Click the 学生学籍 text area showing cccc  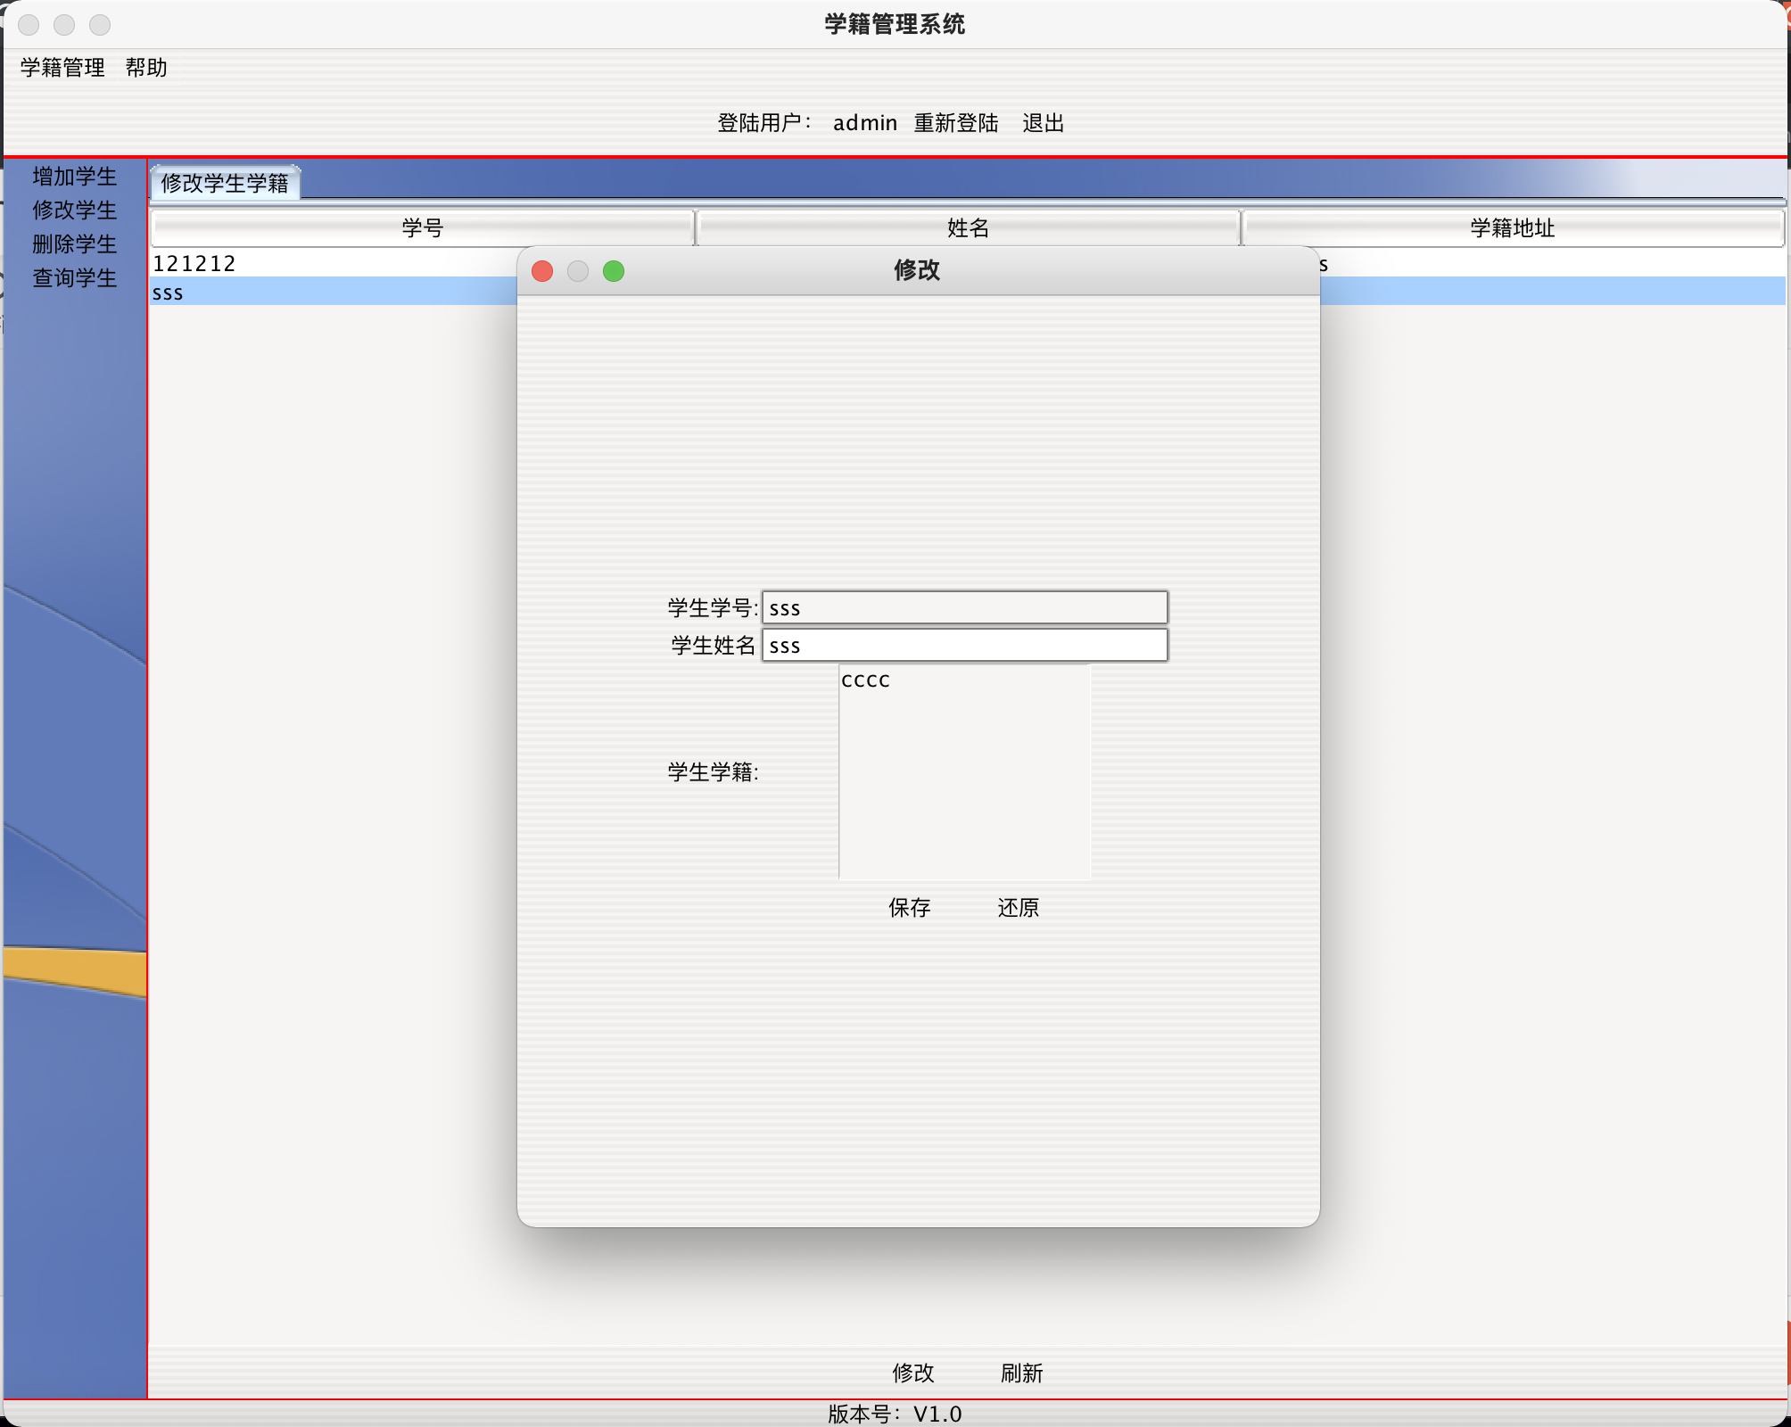tap(963, 771)
